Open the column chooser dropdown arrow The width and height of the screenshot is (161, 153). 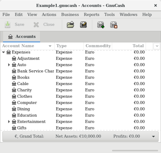tap(157, 46)
